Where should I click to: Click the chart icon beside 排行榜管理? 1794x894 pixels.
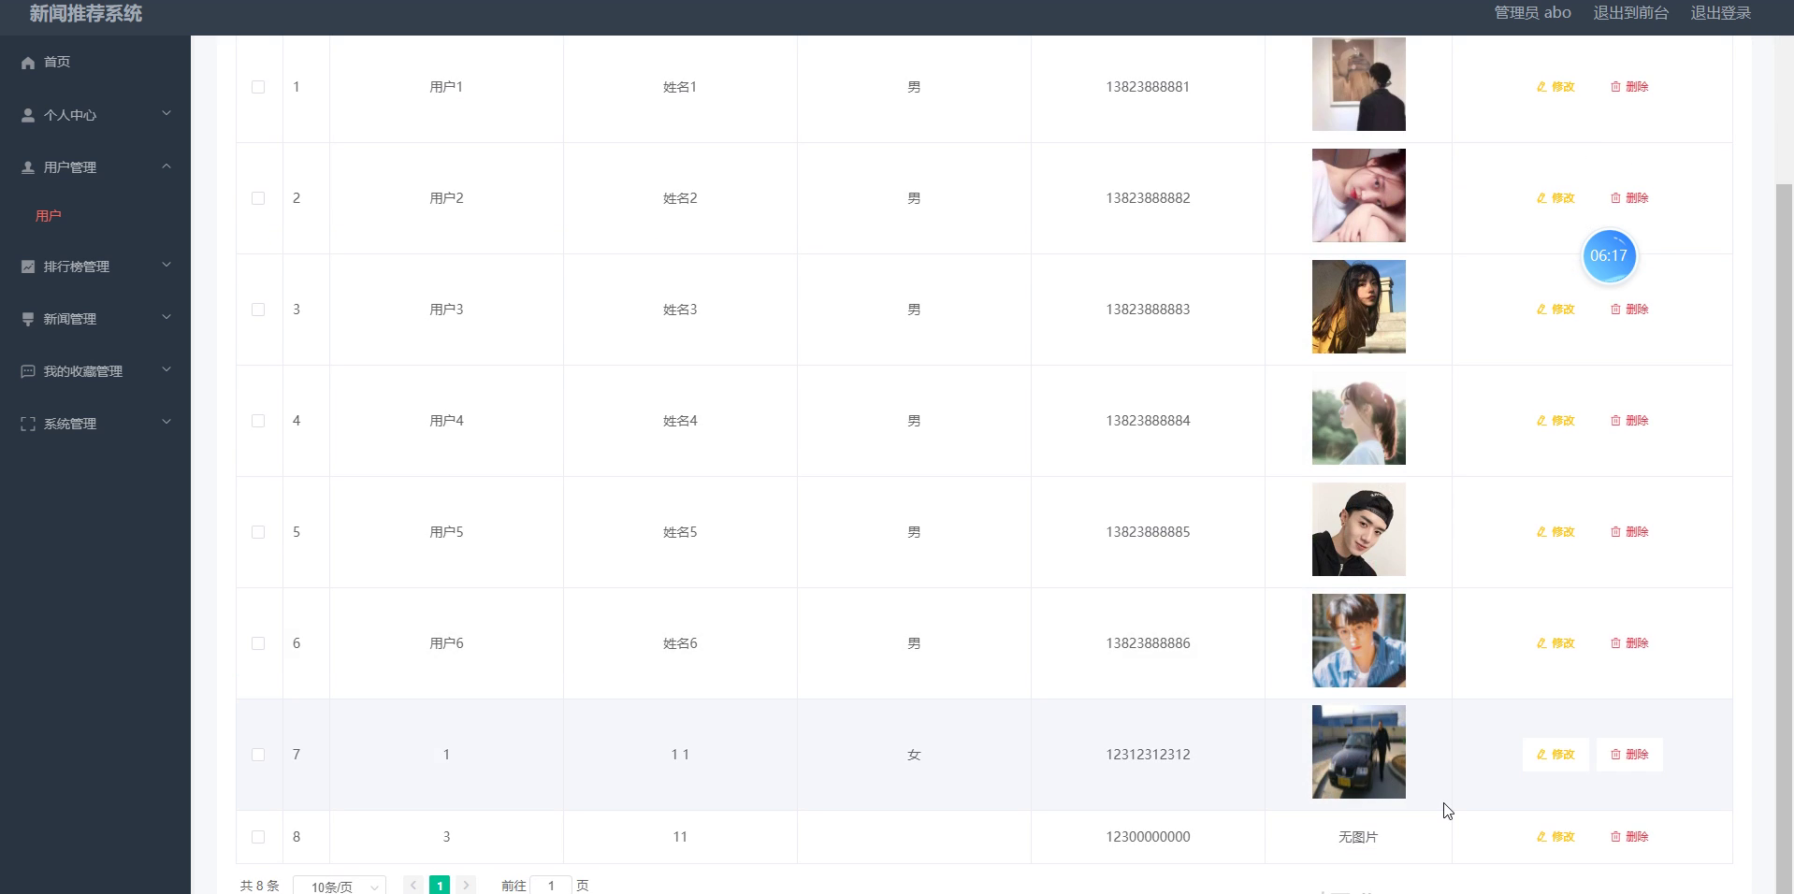(x=28, y=267)
